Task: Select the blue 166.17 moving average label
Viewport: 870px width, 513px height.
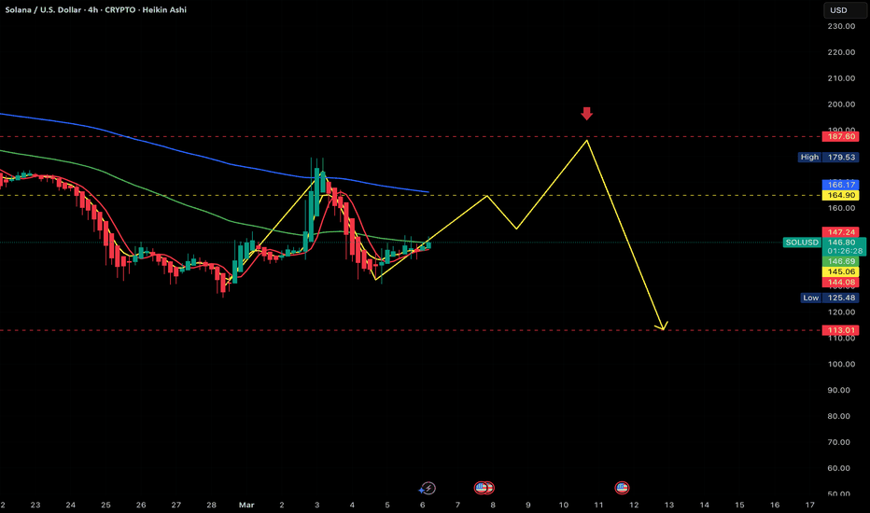Action: 840,185
